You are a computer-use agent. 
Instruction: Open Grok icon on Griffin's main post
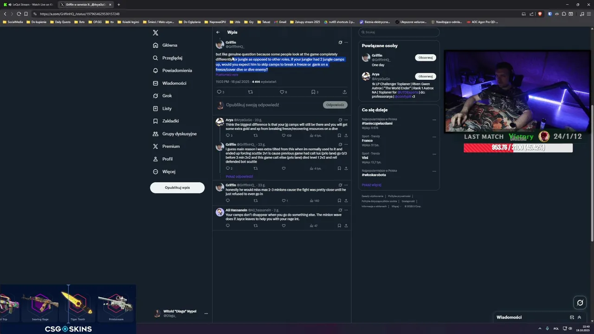[x=340, y=42]
